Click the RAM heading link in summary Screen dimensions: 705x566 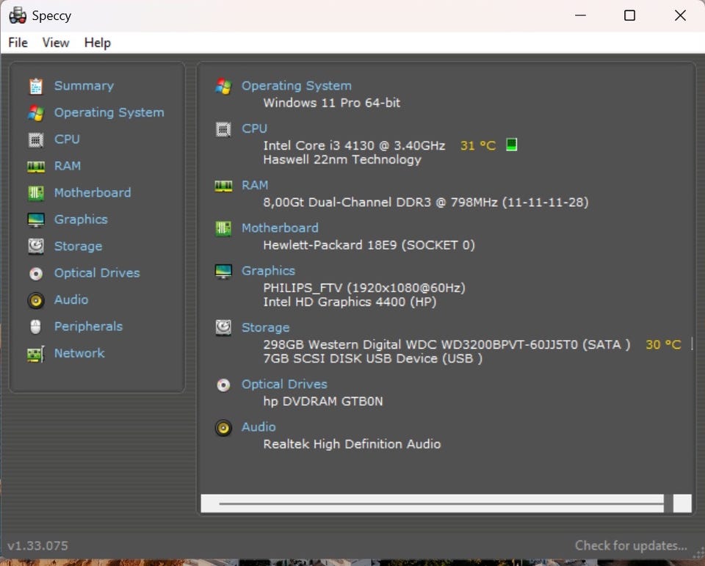tap(255, 185)
